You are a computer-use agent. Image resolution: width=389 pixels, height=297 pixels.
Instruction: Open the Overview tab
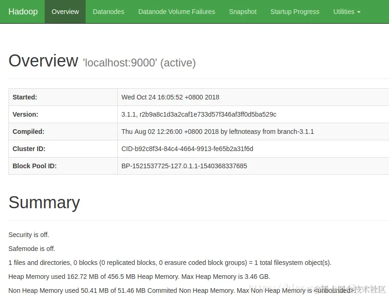65,12
